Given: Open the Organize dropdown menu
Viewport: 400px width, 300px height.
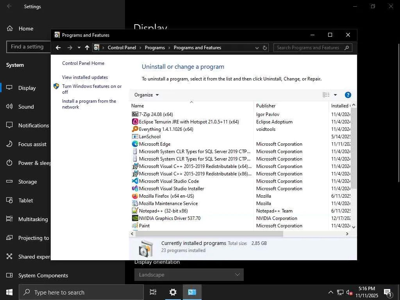Looking at the screenshot, I should click(146, 95).
